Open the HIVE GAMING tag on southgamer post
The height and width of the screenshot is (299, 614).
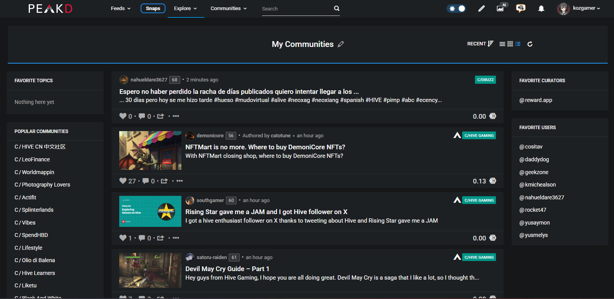479,200
